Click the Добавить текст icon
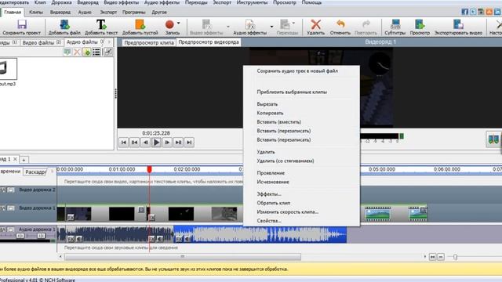The height and width of the screenshot is (282, 502). (x=101, y=24)
